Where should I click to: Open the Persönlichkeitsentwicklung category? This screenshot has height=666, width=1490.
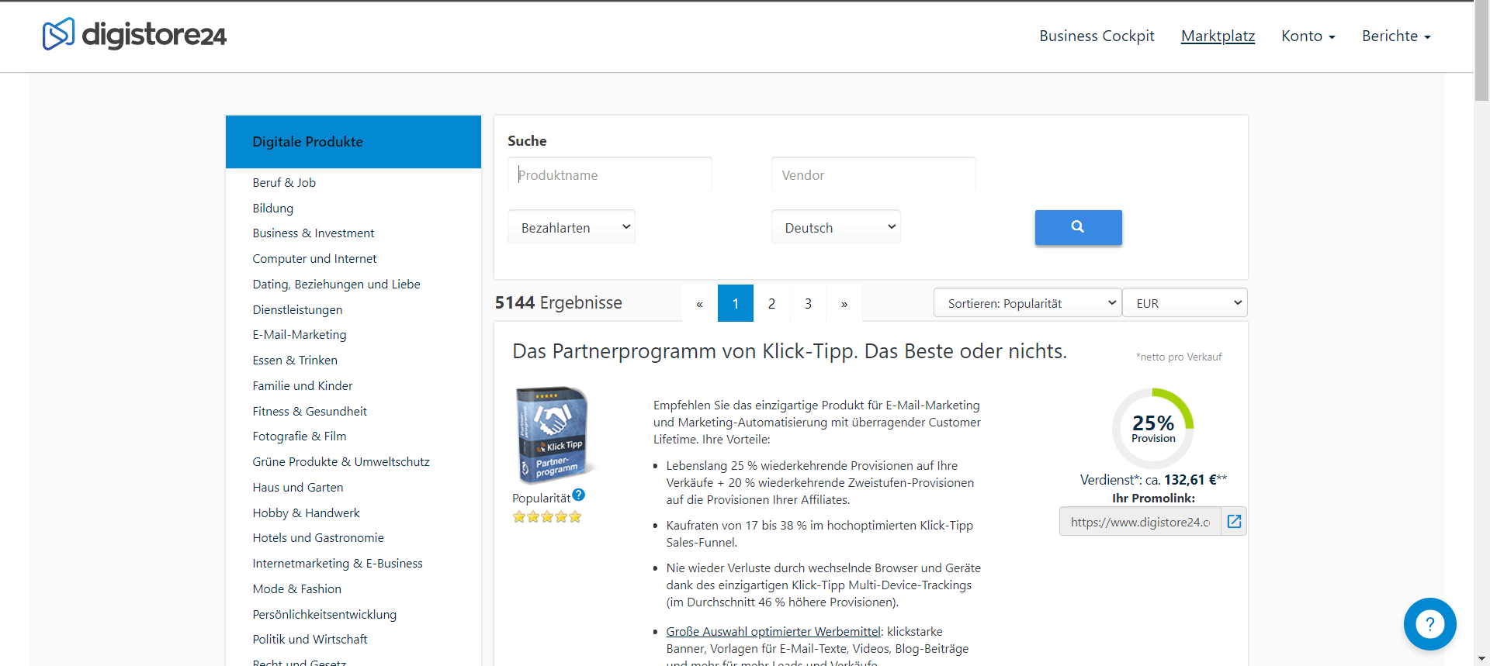click(324, 614)
